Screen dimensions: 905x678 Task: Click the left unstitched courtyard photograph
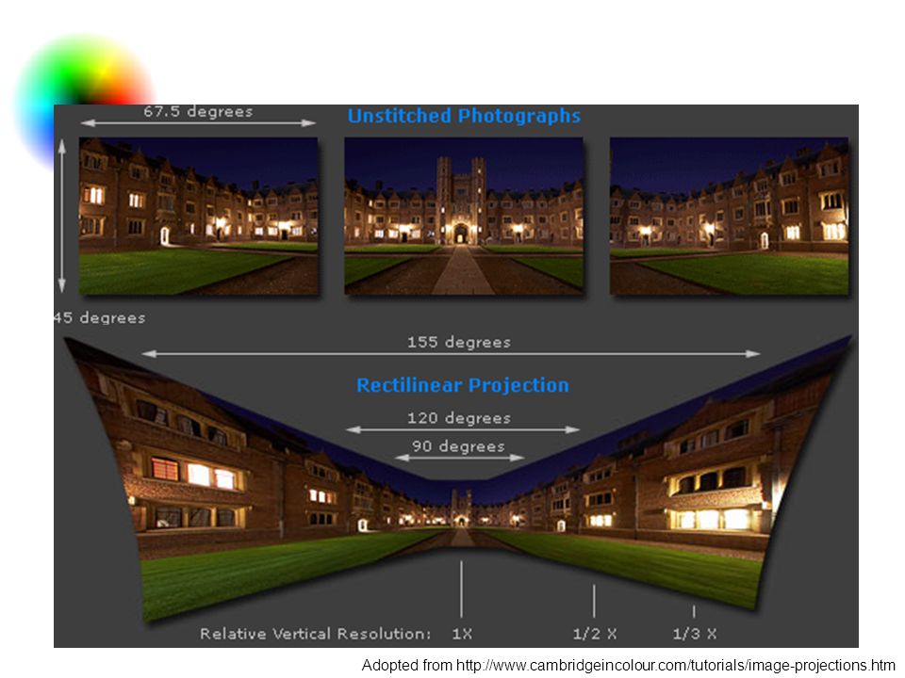199,217
